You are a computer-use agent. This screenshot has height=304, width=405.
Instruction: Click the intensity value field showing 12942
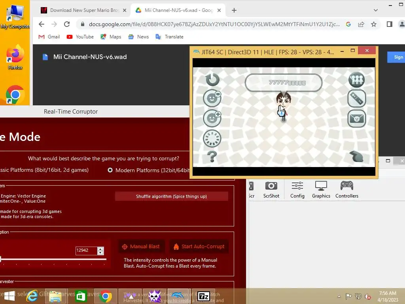[x=86, y=251]
